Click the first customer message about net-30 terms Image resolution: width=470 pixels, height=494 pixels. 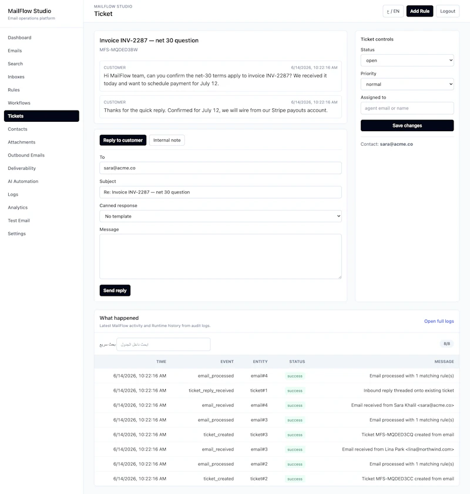coord(220,76)
